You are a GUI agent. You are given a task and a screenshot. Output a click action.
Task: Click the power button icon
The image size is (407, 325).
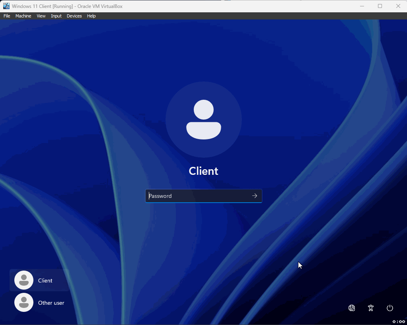click(x=389, y=308)
